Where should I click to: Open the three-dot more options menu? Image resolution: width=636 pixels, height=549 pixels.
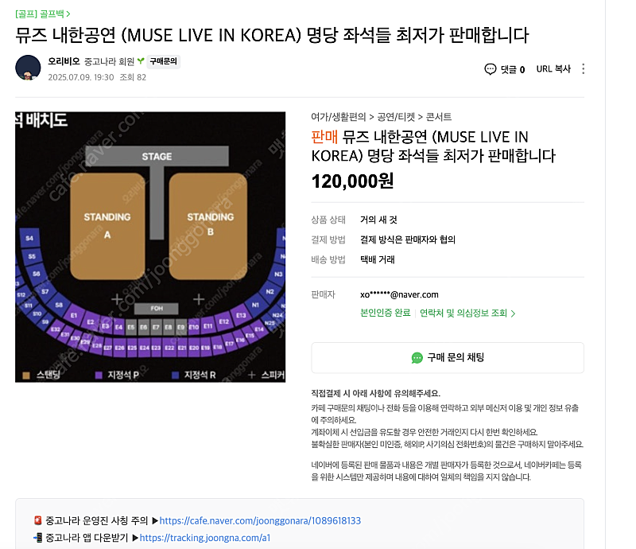pyautogui.click(x=583, y=68)
